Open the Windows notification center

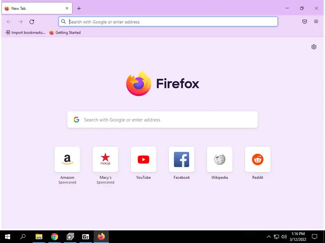[315, 237]
